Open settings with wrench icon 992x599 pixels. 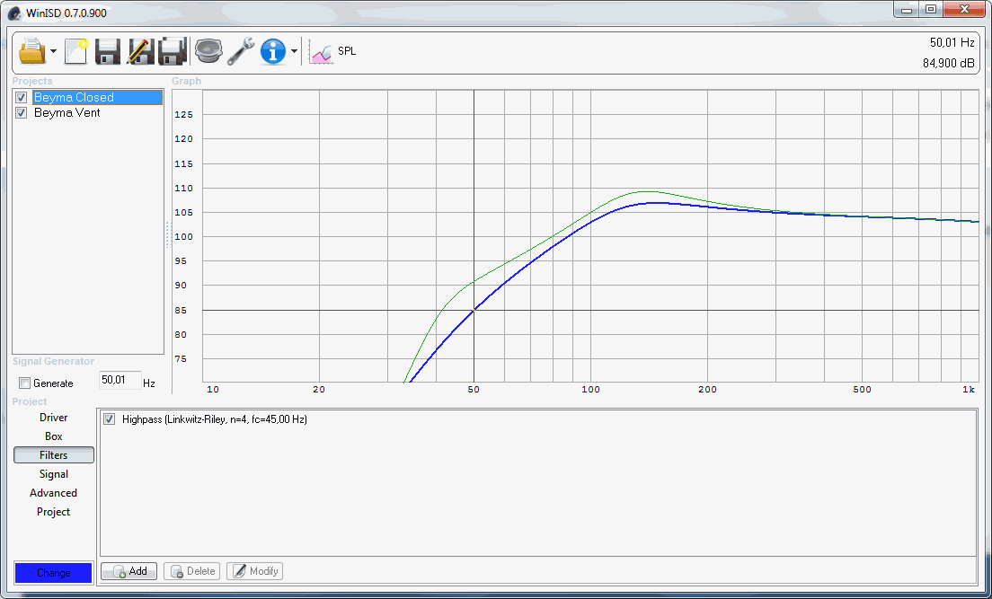coord(241,51)
